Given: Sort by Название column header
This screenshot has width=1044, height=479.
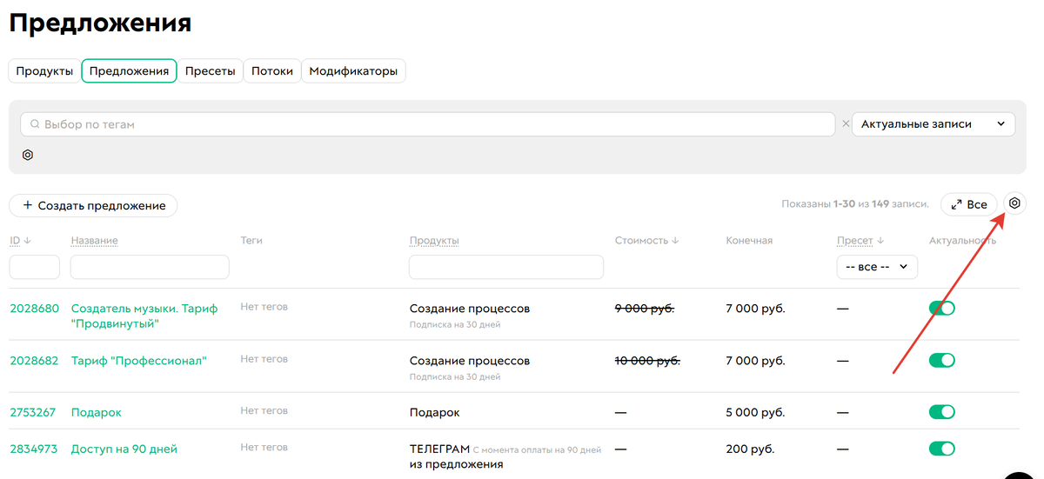Looking at the screenshot, I should pyautogui.click(x=95, y=241).
